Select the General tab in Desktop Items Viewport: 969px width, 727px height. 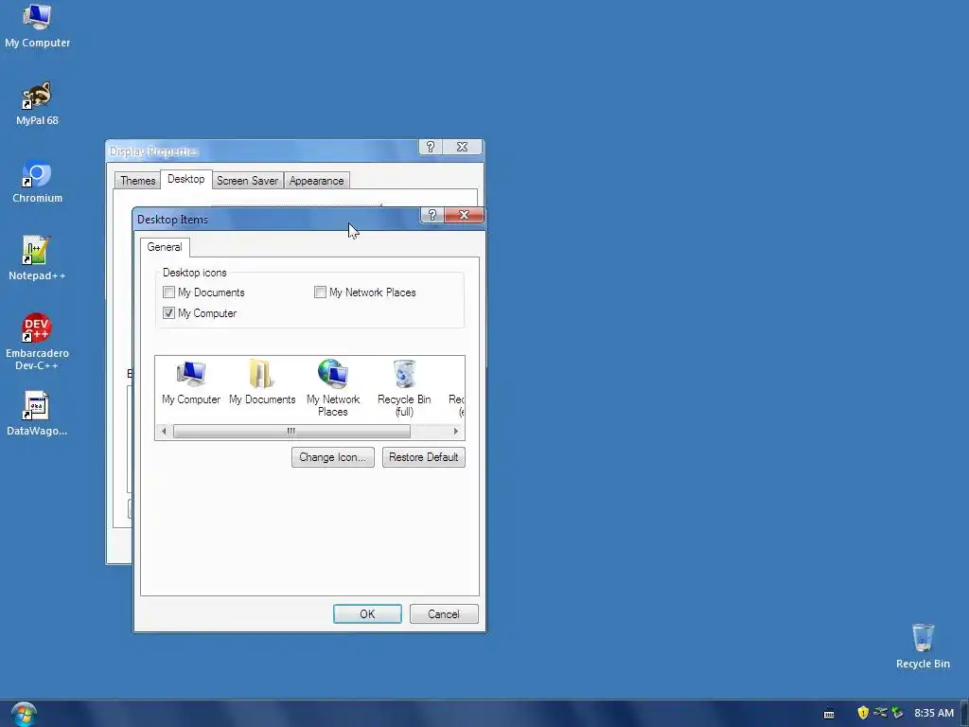tap(165, 247)
